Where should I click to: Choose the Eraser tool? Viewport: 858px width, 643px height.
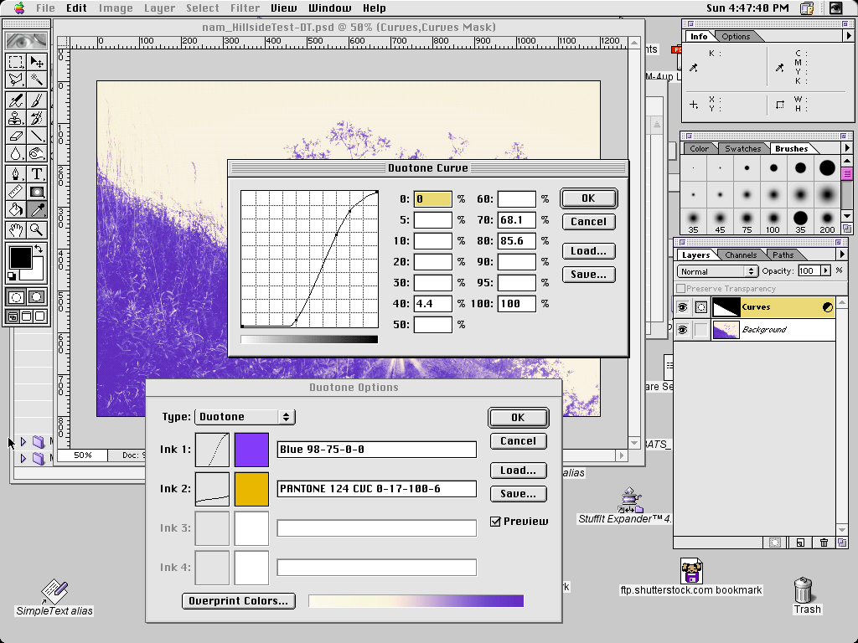pos(16,136)
